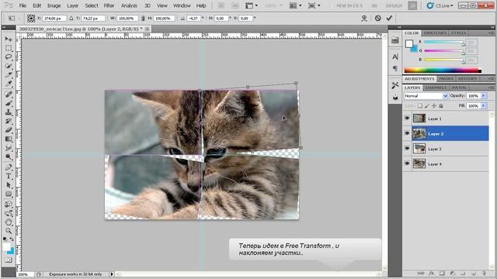Viewport: 497px width, 279px height.
Task: Select the Dodge tool
Action: click(9, 157)
